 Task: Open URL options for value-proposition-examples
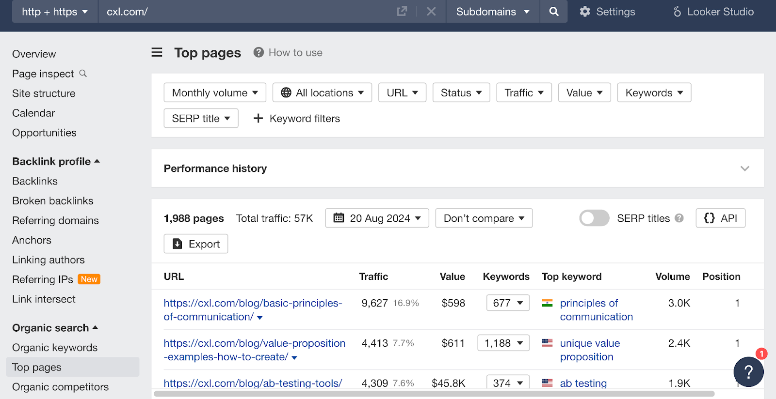point(294,358)
